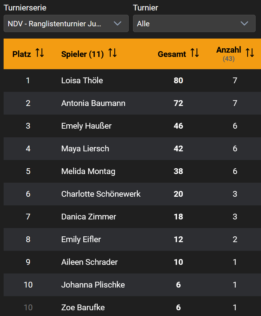
Task: Click the Turnierserie dropdown chevron arrow
Action: 118,24
